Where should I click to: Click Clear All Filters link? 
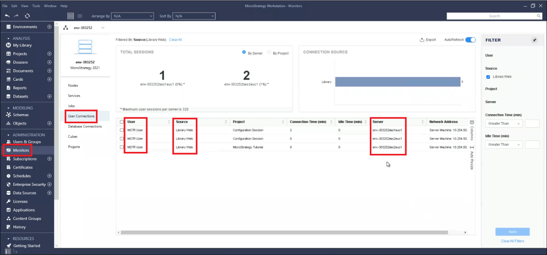tap(512, 241)
